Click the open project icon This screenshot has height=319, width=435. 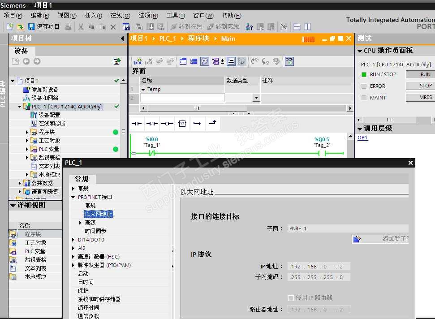click(x=21, y=26)
